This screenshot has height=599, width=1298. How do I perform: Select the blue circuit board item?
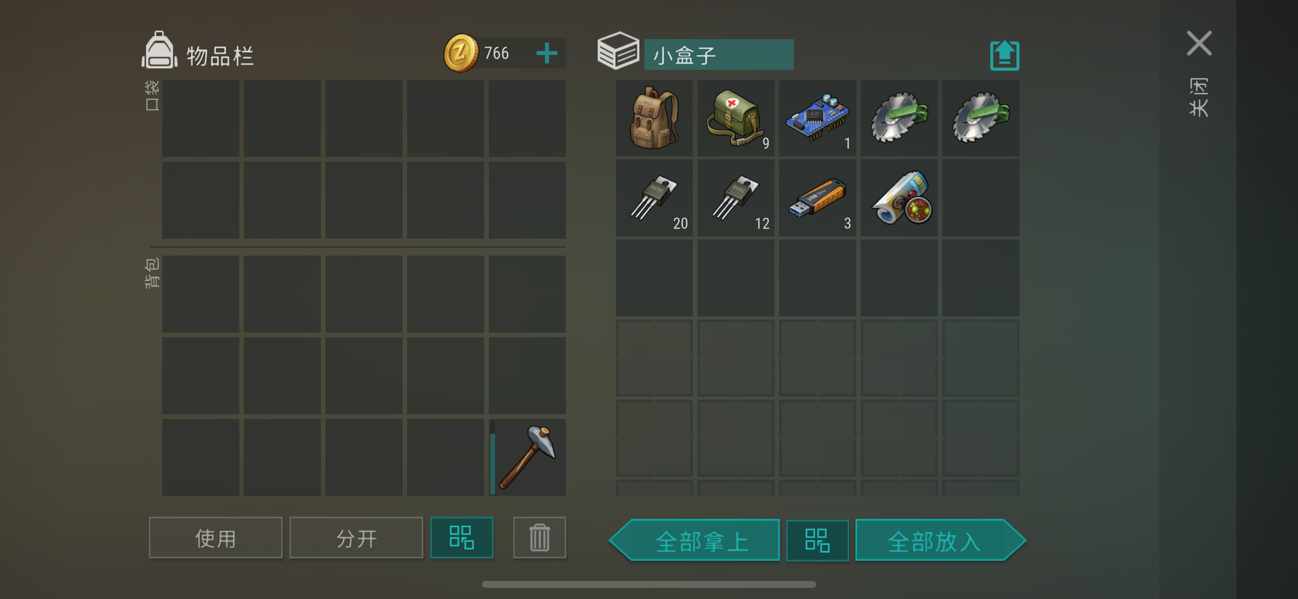[x=818, y=118]
